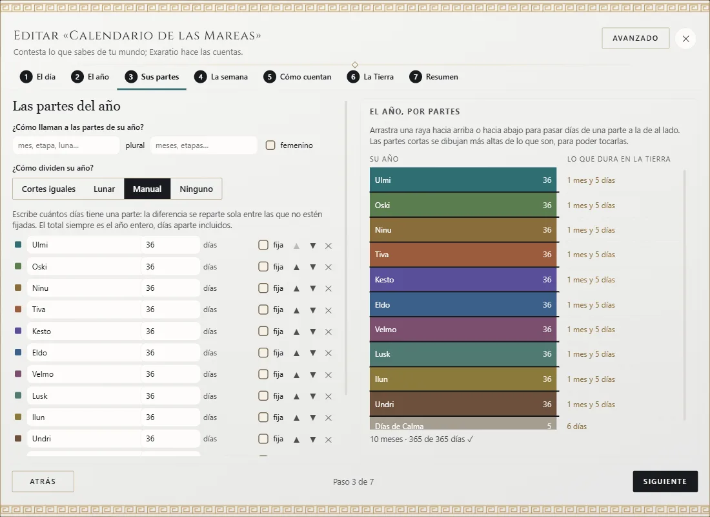Mark Ulmi as fija
The image size is (710, 517).
(263, 245)
